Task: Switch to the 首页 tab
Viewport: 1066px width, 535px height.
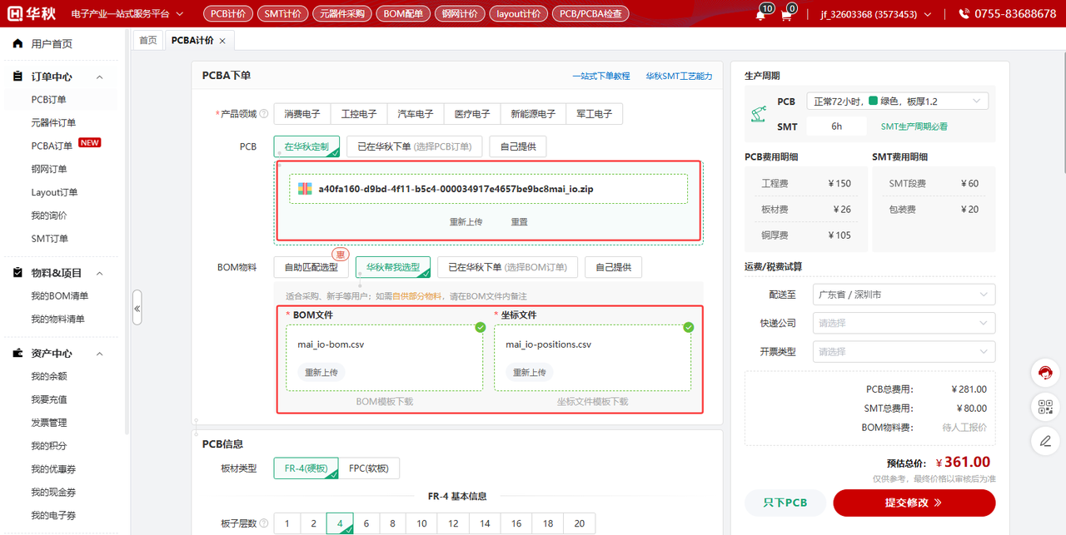Action: click(x=147, y=40)
